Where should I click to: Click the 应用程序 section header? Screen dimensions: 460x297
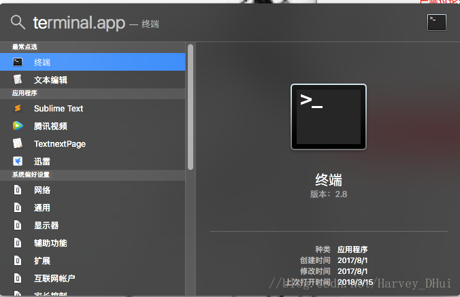pyautogui.click(x=93, y=93)
